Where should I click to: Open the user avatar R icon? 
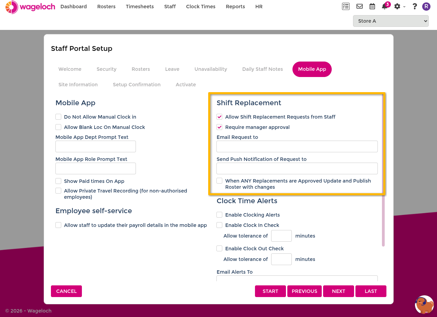426,7
